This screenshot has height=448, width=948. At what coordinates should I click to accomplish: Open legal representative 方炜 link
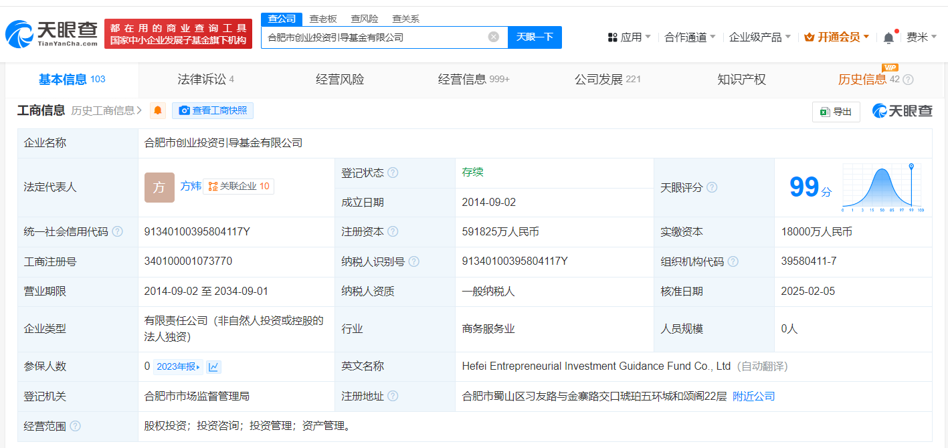pos(191,186)
